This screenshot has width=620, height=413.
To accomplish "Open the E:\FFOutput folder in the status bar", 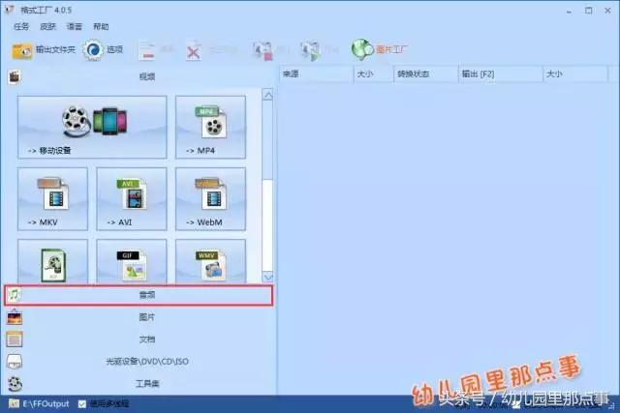I will tap(39, 404).
